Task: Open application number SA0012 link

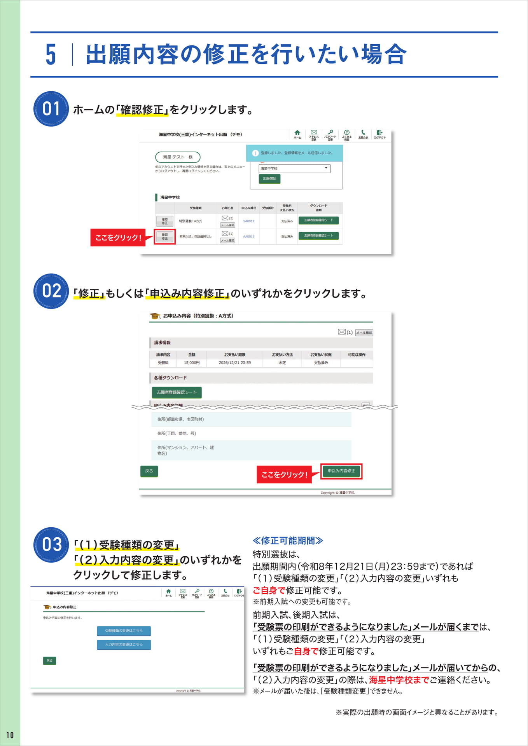Action: (249, 221)
